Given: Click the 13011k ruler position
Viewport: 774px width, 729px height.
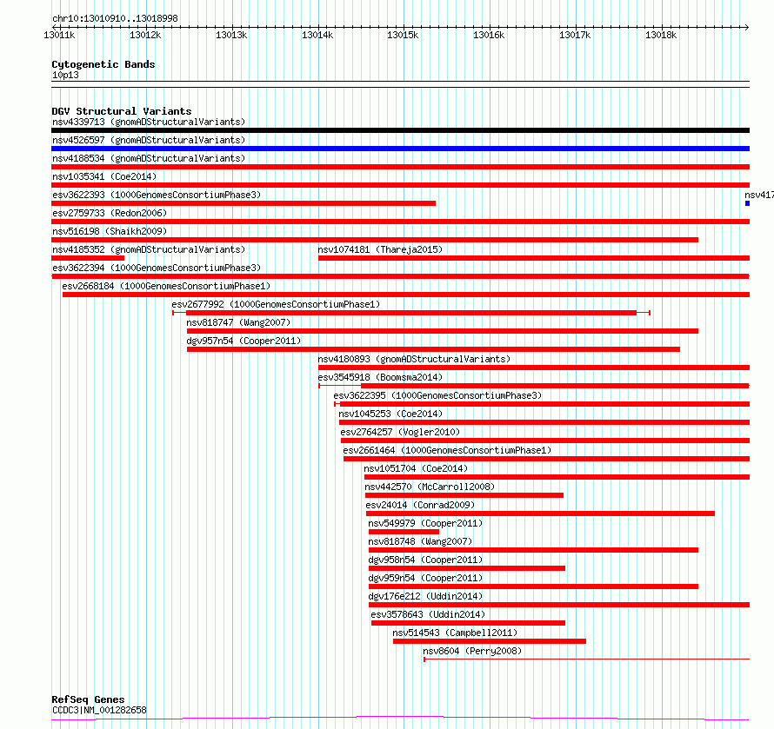Looking at the screenshot, I should click(x=59, y=35).
